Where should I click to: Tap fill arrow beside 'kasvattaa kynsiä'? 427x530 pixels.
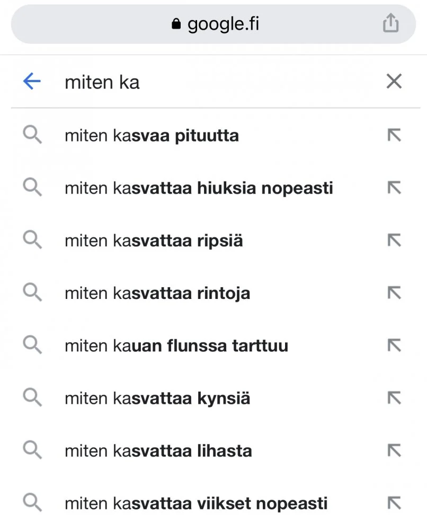(394, 399)
